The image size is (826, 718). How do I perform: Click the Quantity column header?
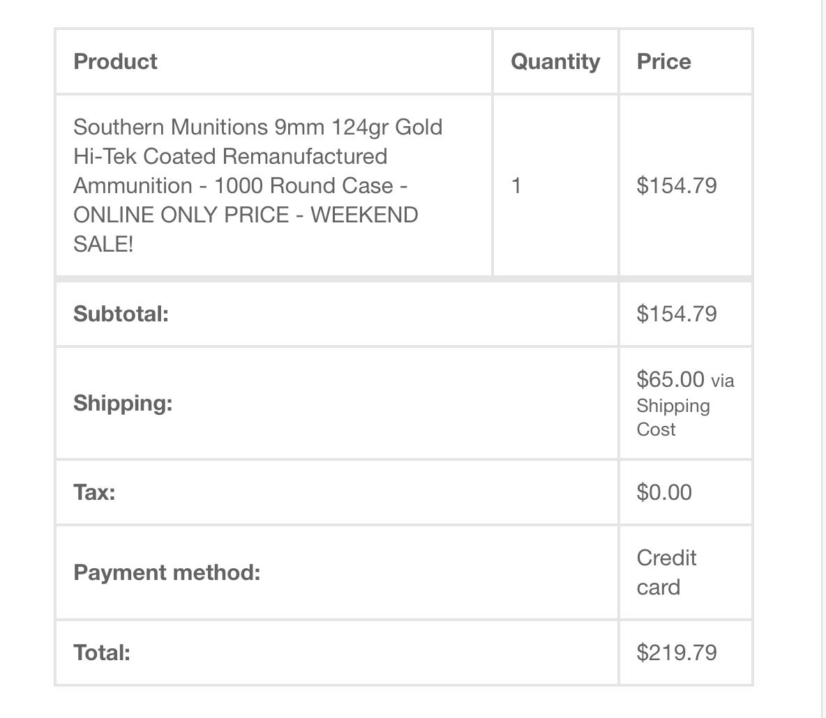tap(555, 63)
